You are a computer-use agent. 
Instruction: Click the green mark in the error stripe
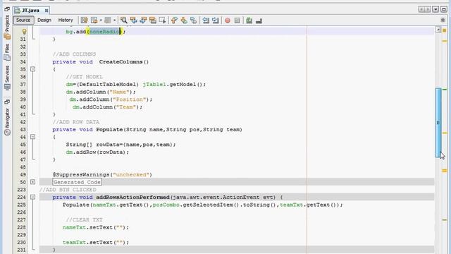(445, 90)
